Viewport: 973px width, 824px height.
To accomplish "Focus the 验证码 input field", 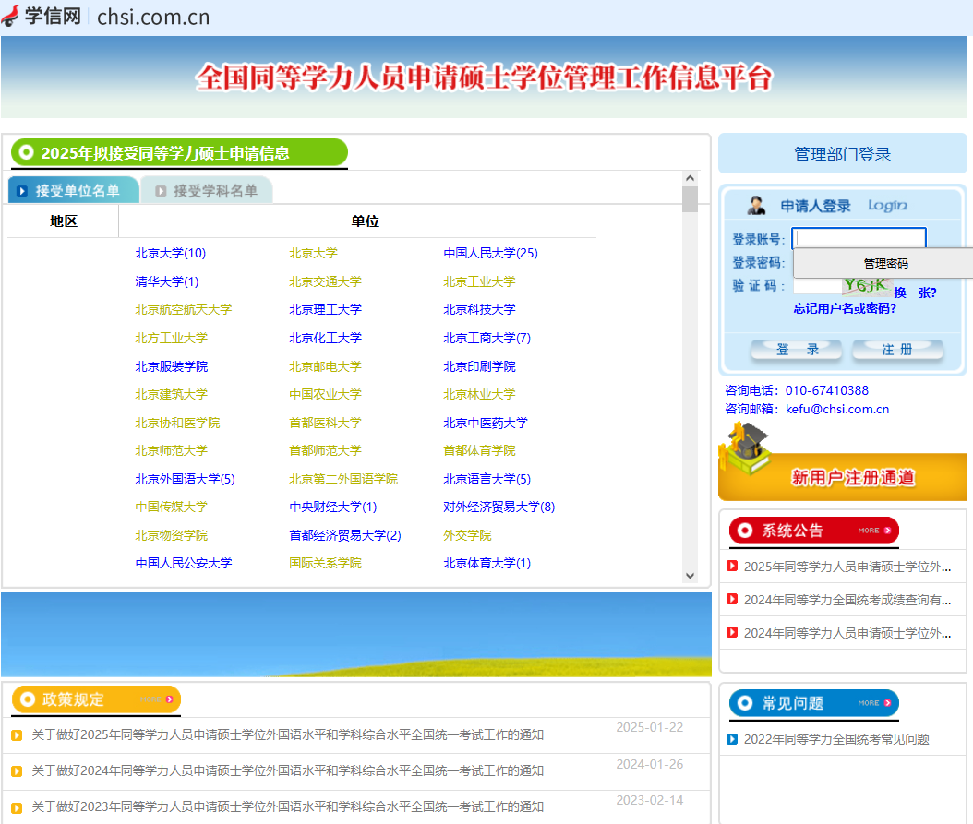I will [x=817, y=286].
